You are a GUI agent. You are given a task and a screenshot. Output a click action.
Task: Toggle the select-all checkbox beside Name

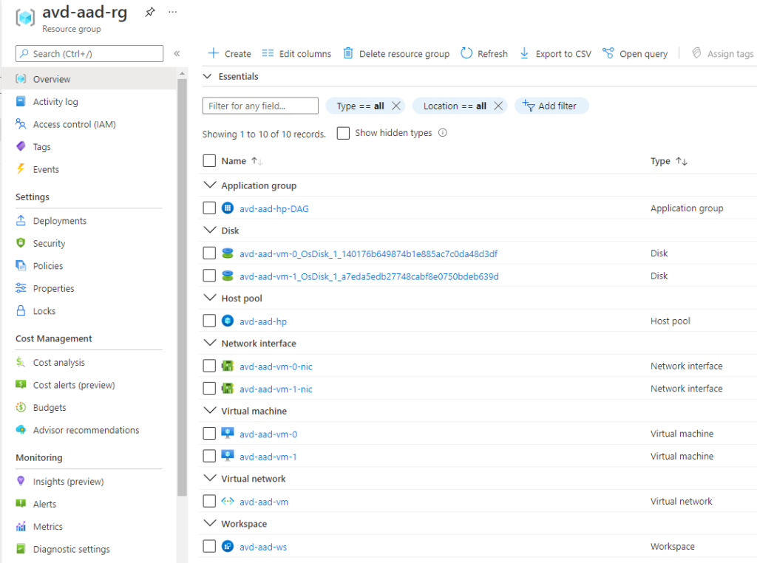[209, 160]
